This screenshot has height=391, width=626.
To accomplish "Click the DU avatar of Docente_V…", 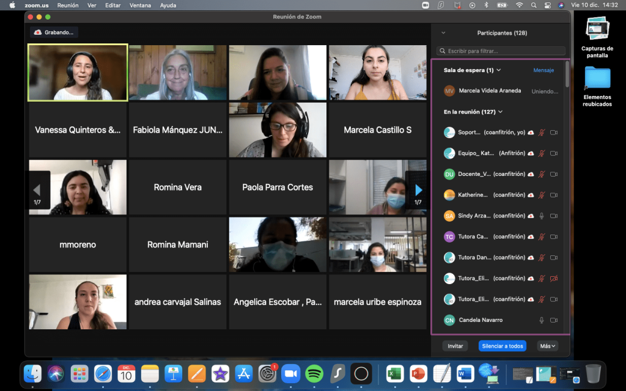I will point(449,174).
